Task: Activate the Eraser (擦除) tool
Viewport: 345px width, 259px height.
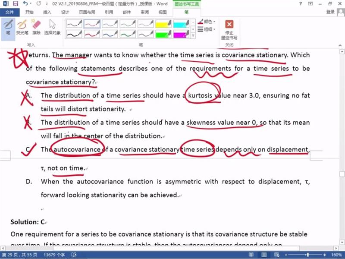Action: [x=36, y=27]
